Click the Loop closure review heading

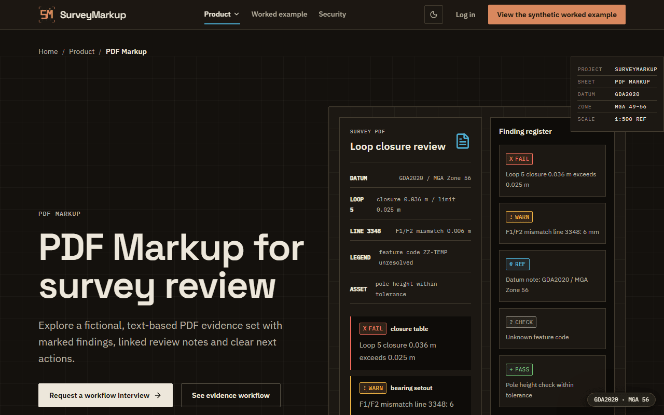click(x=398, y=146)
